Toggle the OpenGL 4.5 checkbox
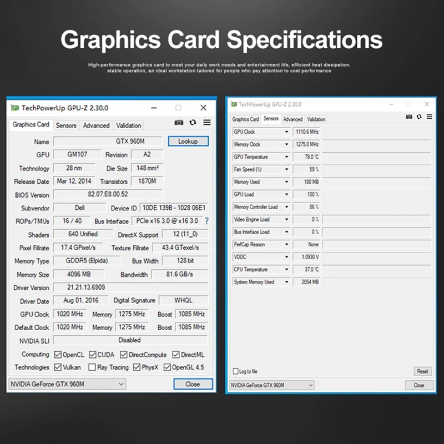 (x=167, y=367)
